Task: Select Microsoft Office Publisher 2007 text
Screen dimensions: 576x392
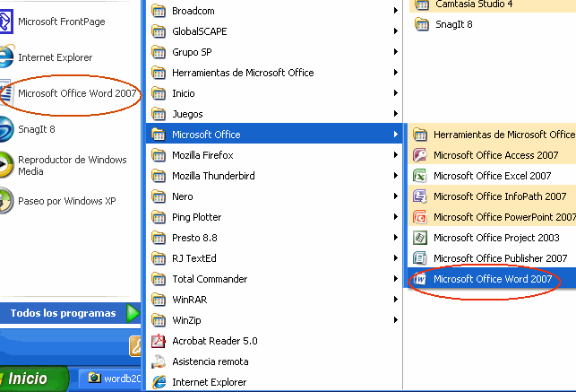Action: (x=501, y=258)
